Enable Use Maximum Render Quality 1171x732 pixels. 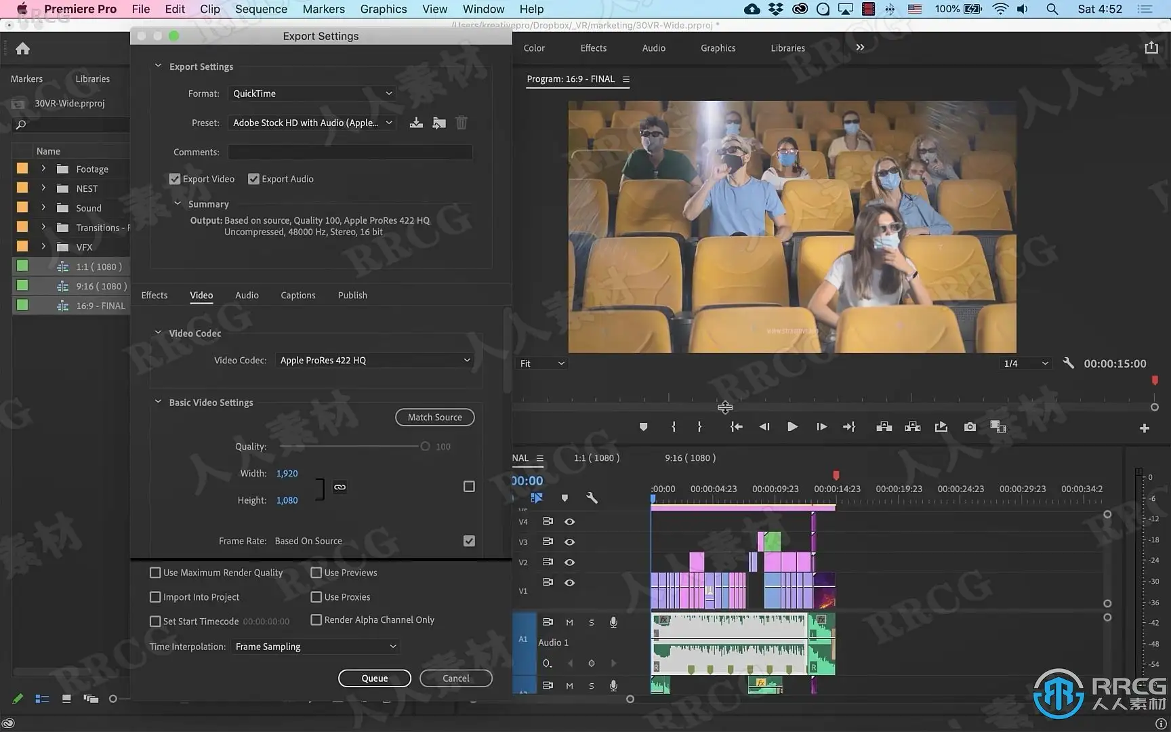point(155,573)
